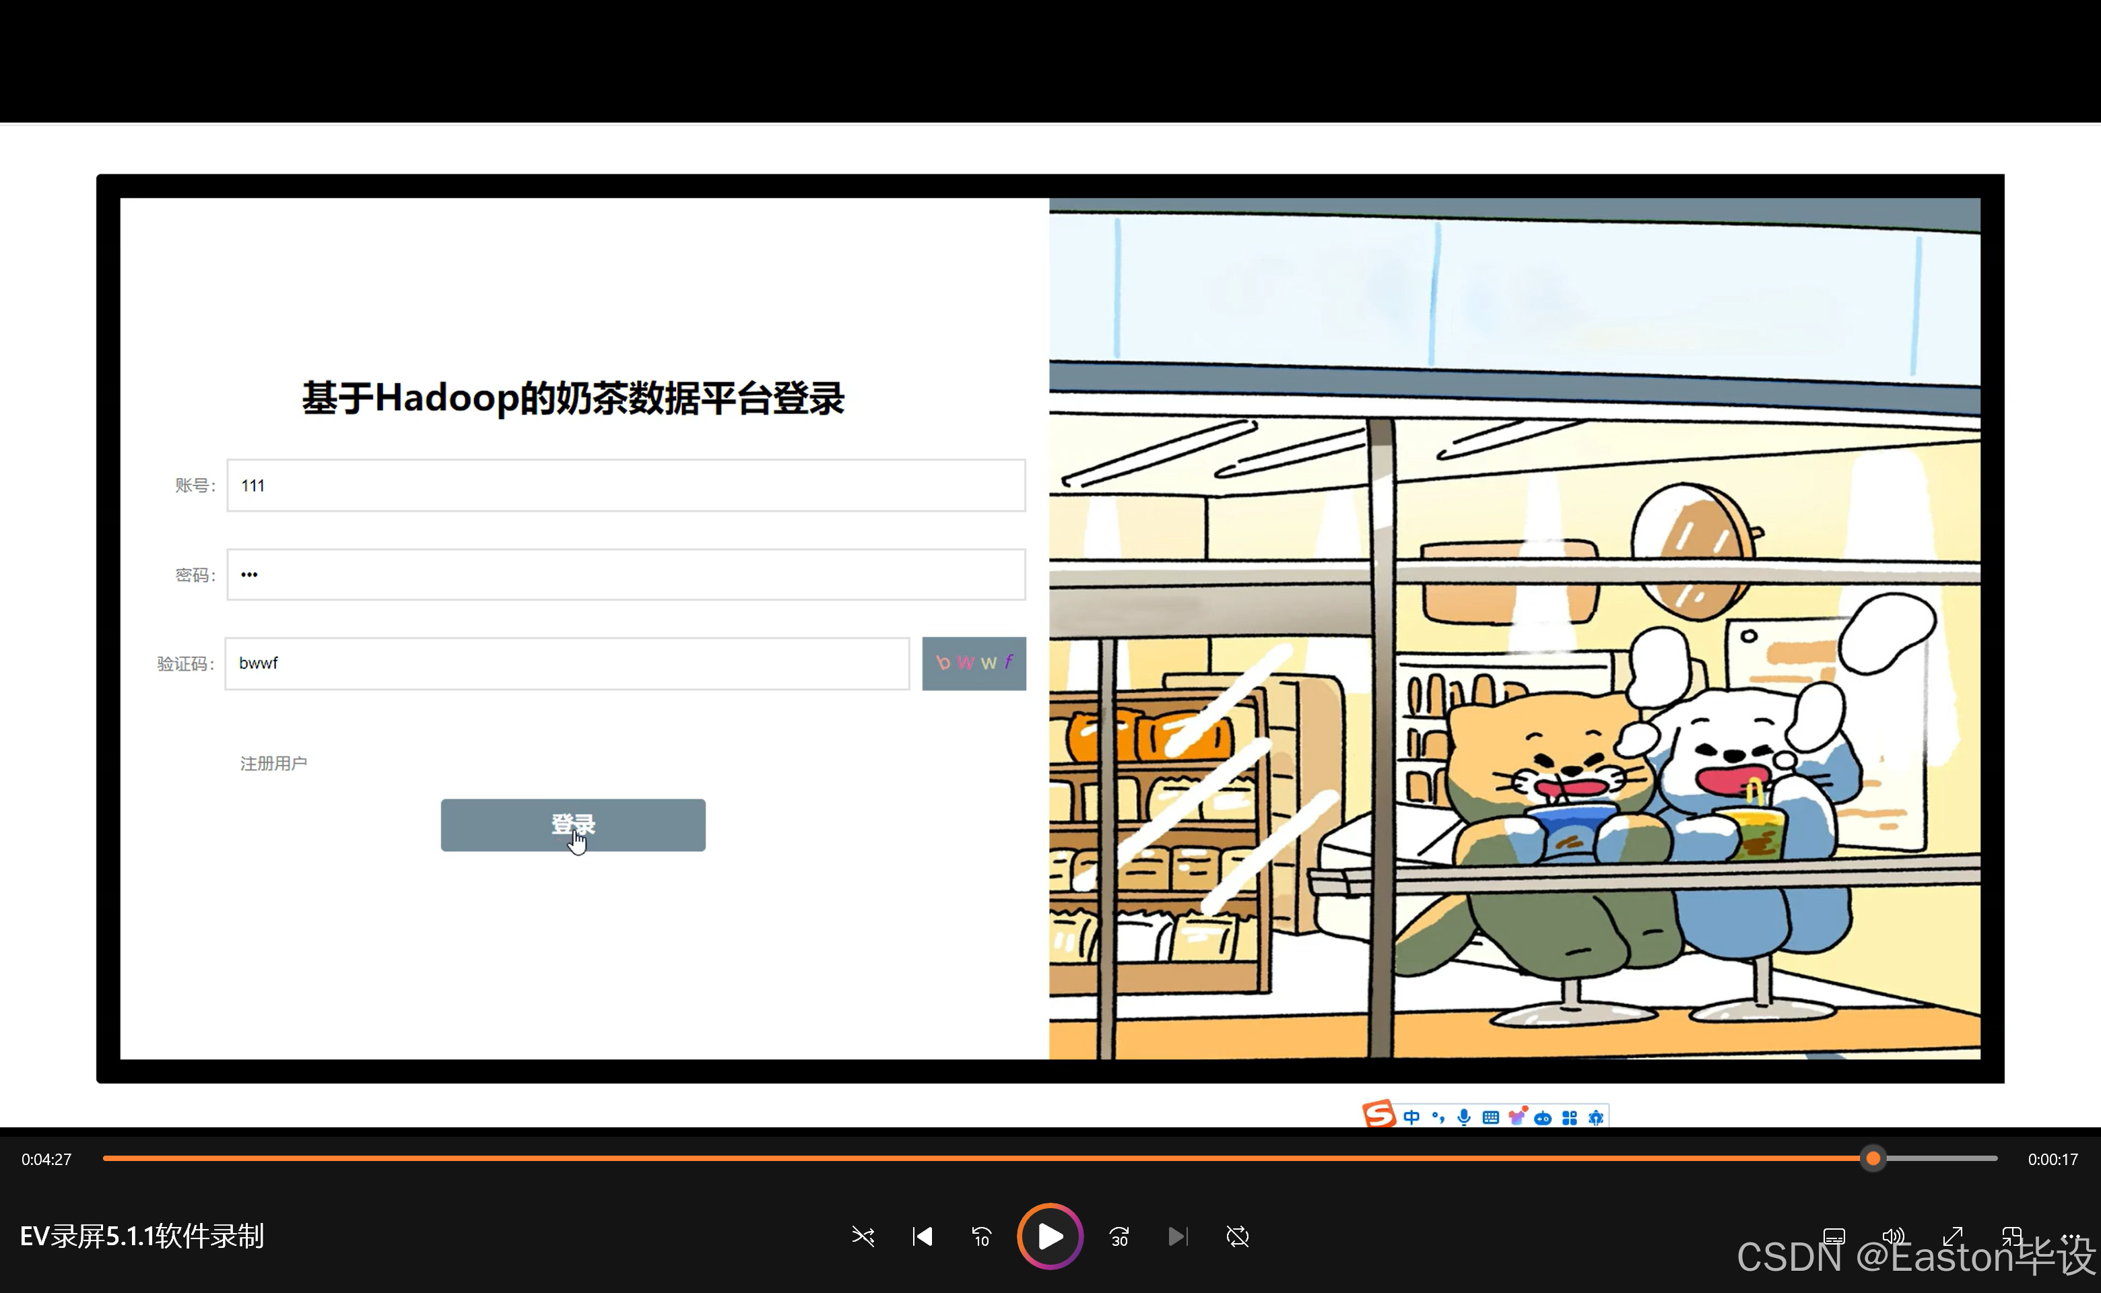Viewport: 2101px width, 1293px height.
Task: Go to the previous track
Action: click(923, 1236)
